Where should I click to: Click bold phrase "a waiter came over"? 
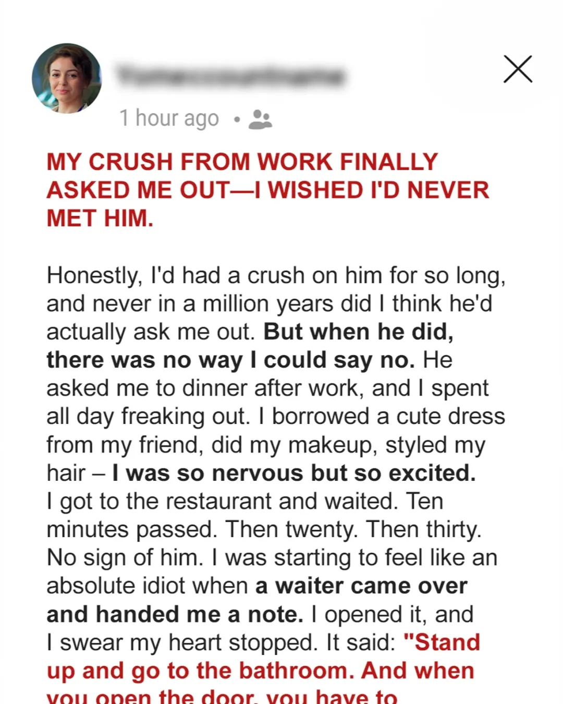[361, 586]
